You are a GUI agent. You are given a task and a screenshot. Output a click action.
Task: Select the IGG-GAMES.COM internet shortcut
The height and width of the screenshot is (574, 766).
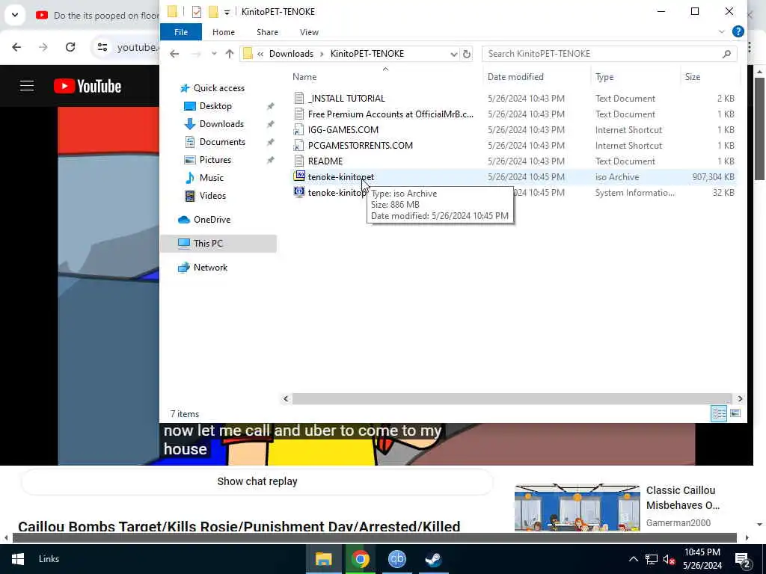pyautogui.click(x=343, y=130)
